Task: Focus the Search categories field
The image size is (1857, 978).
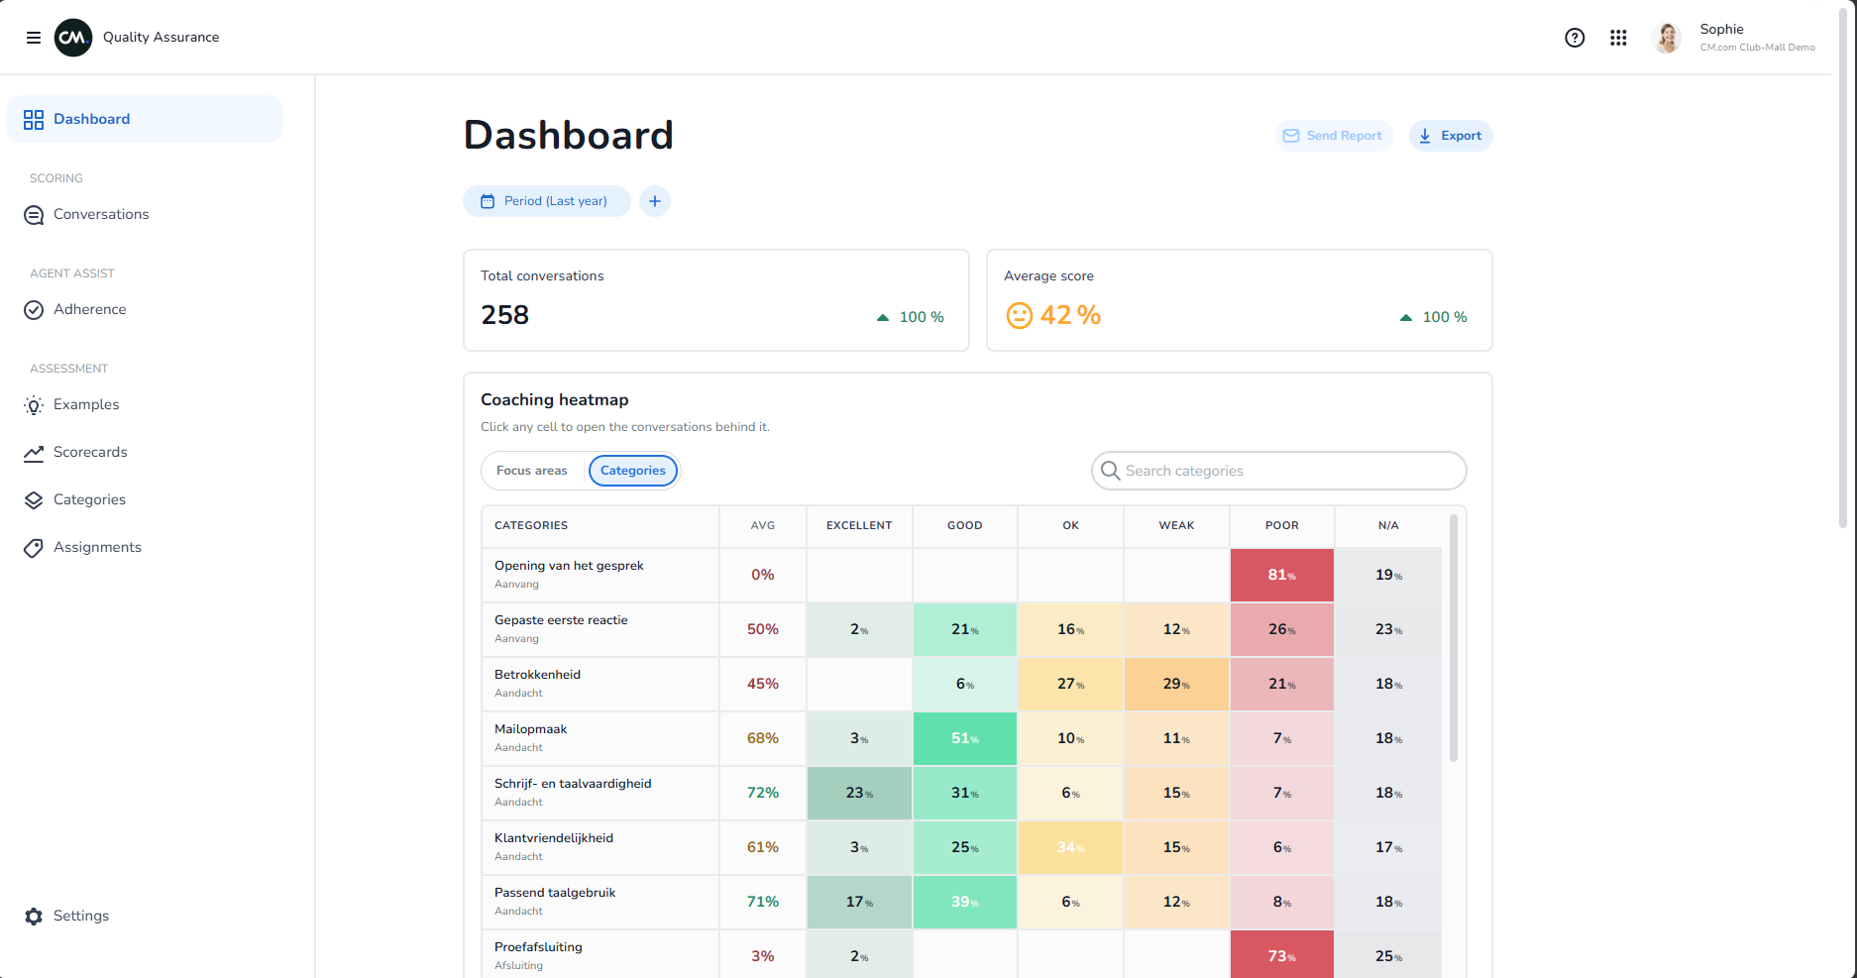Action: tap(1279, 471)
